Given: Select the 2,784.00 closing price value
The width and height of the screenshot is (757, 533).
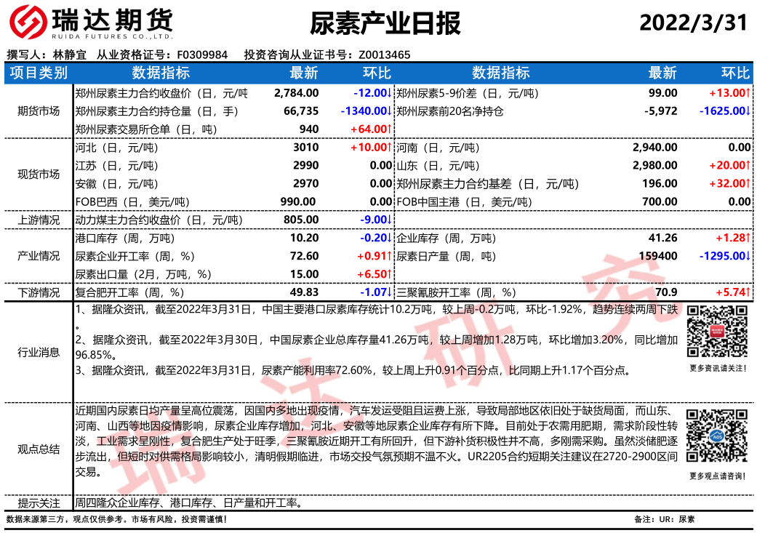Looking at the screenshot, I should coord(297,93).
